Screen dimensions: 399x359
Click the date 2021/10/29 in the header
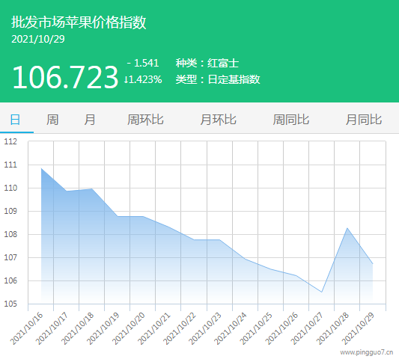(38, 39)
